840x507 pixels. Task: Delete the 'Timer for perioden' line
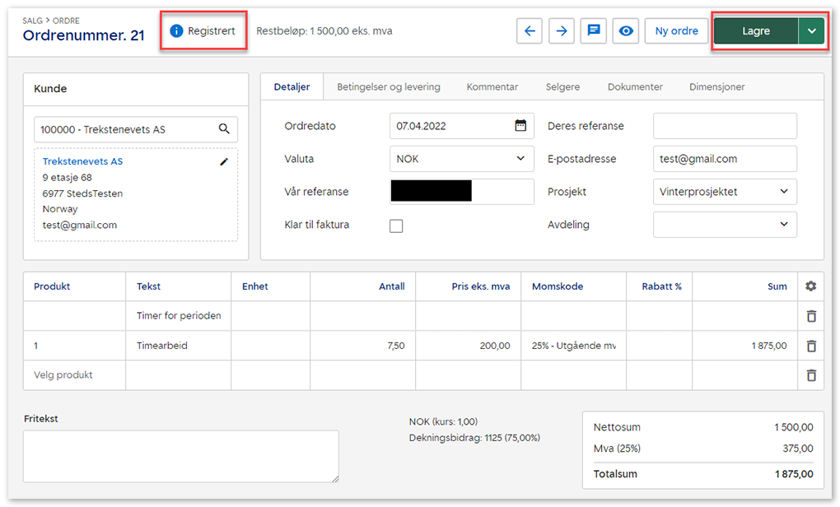[x=810, y=316]
